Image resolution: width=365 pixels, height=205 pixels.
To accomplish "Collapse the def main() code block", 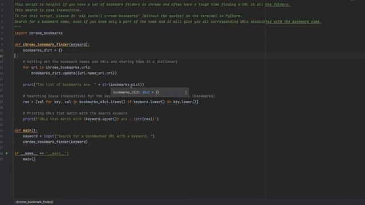I will (x=13, y=130).
